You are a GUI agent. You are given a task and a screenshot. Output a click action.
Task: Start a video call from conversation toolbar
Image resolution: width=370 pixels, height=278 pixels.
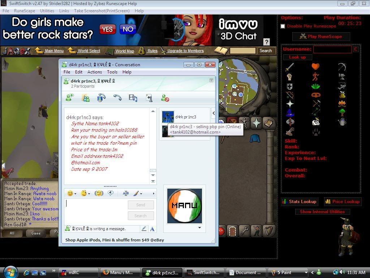point(102,98)
